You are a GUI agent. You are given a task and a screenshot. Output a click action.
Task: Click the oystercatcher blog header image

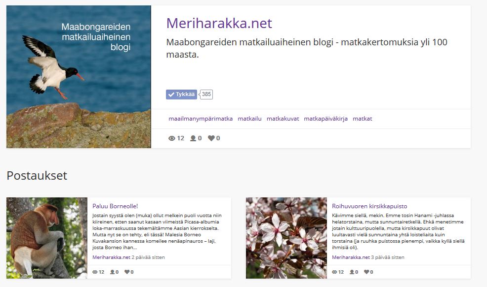tap(78, 76)
